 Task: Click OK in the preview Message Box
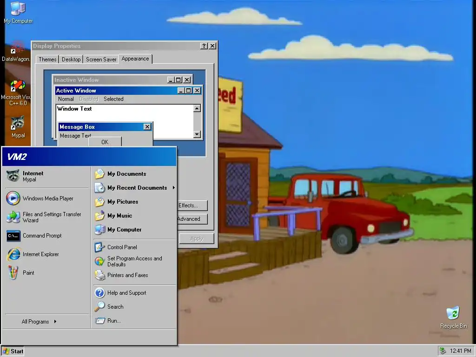click(x=105, y=142)
